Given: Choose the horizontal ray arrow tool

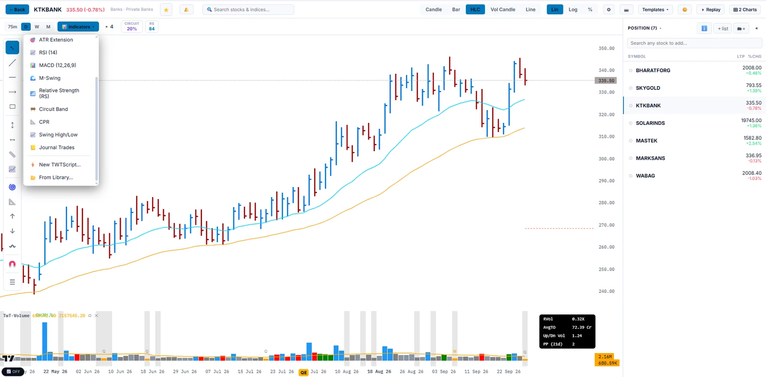Looking at the screenshot, I should pos(12,92).
